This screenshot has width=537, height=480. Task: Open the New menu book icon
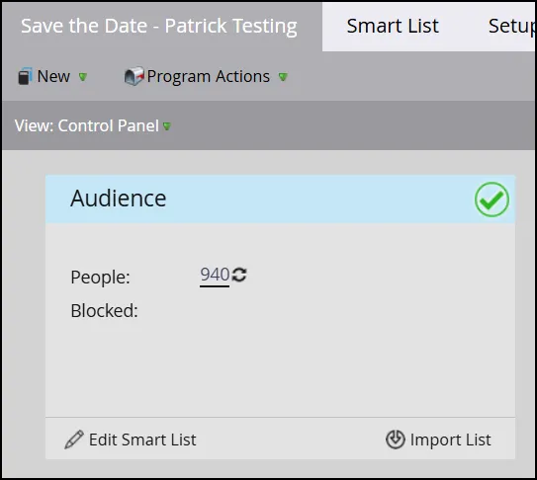tap(25, 76)
